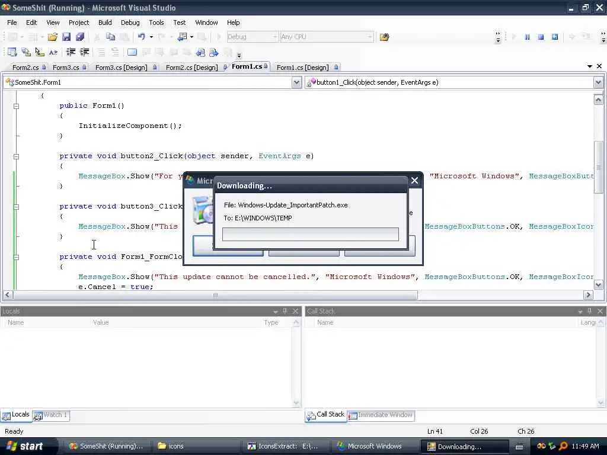Open the Navigate Backward dropdown arrow
Screen dimensions: 607x455
pyautogui.click(x=192, y=37)
